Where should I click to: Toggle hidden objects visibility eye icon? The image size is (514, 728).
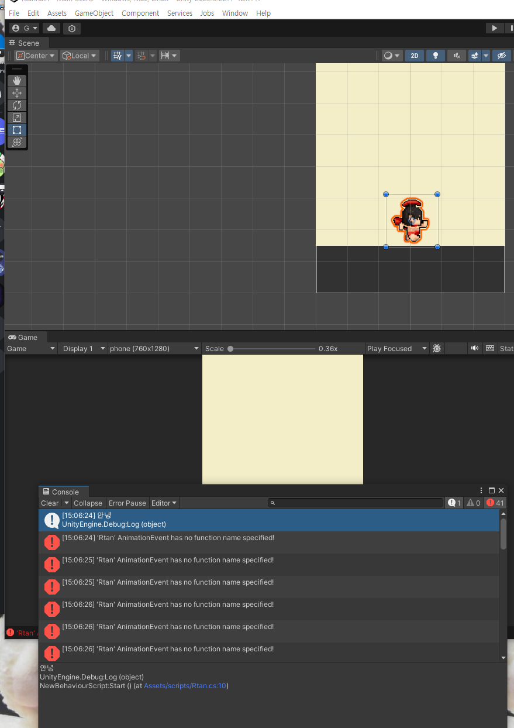click(501, 56)
